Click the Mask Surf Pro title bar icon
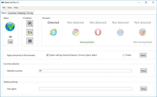The height and width of the screenshot is (97, 157). pos(3,2)
